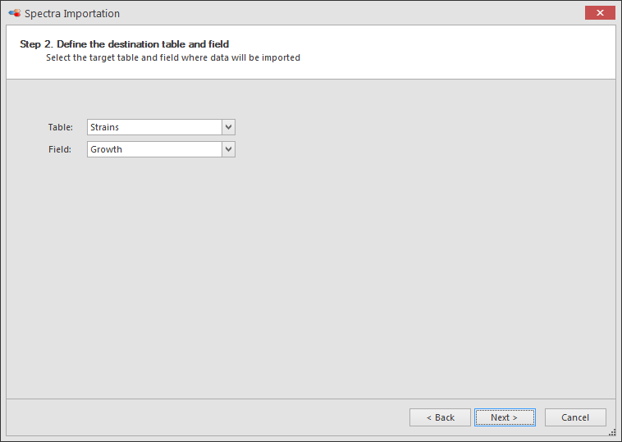The width and height of the screenshot is (622, 442).
Task: Click the Field: label
Action: (60, 149)
